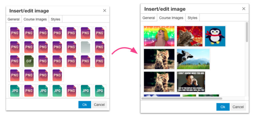Choose the penguin with red scarf thumbnail

(215, 36)
